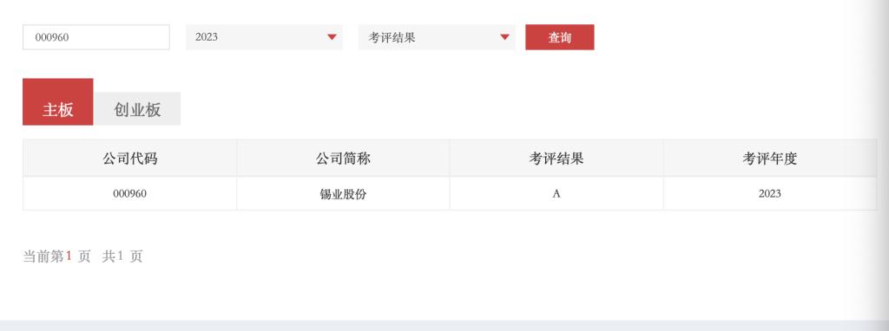The width and height of the screenshot is (889, 331).
Task: Open the 考评结果 filter dropdown
Action: click(437, 37)
